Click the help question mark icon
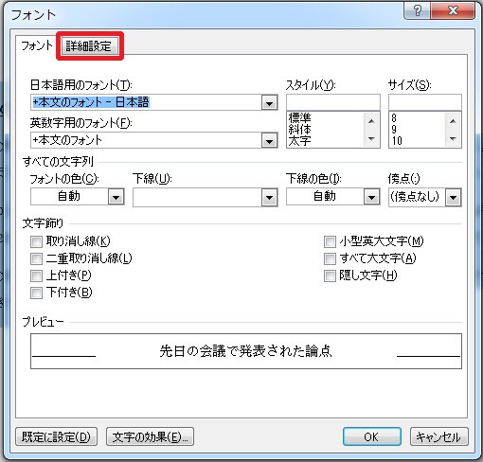This screenshot has width=483, height=462. [x=418, y=10]
